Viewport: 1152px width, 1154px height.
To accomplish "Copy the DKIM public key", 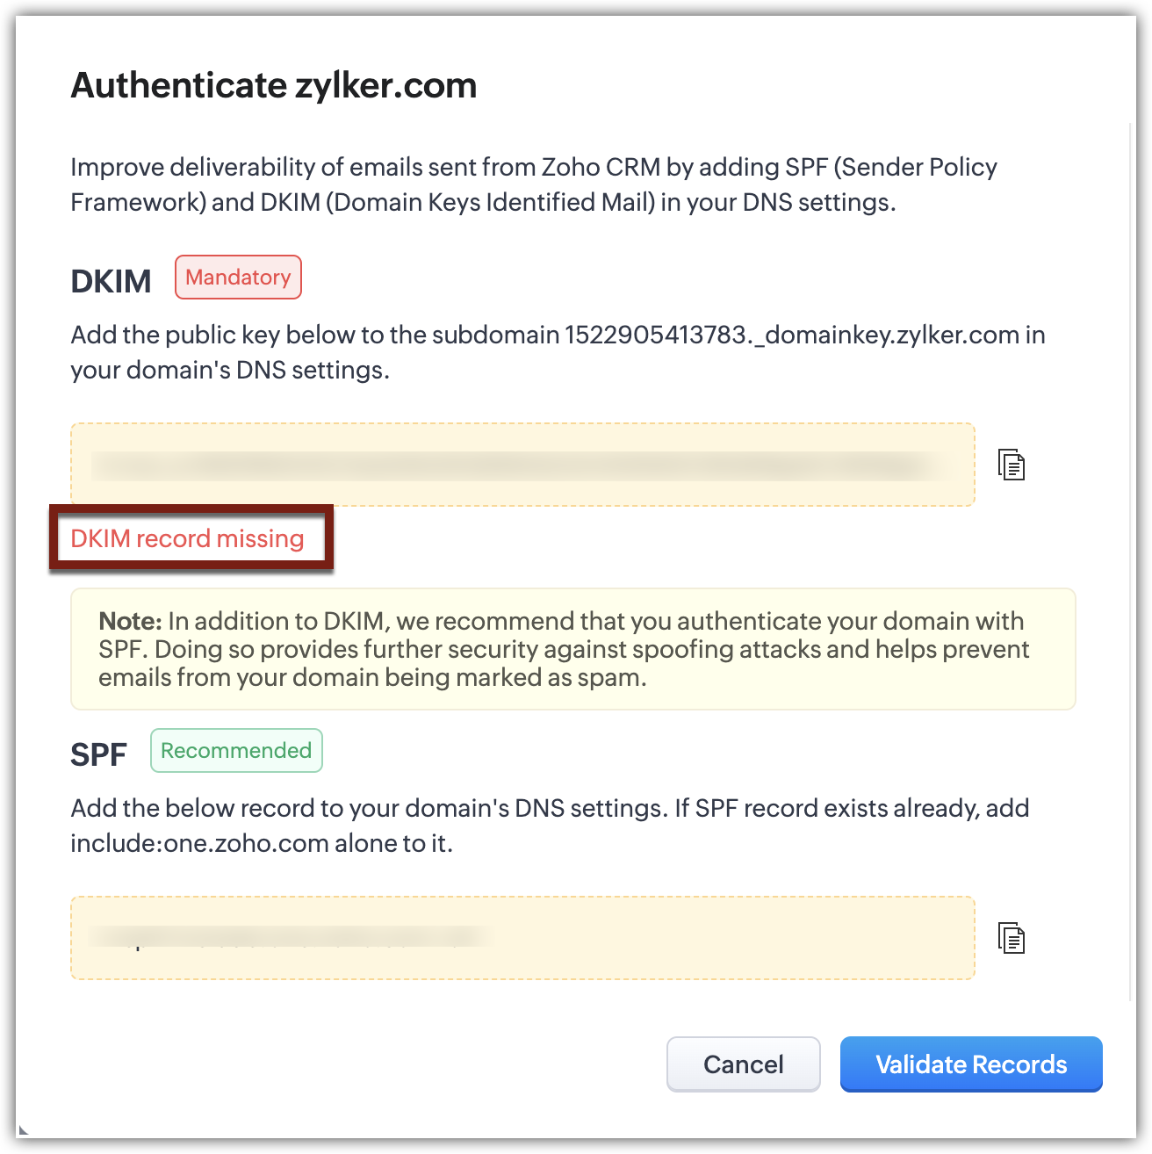I will 1012,465.
